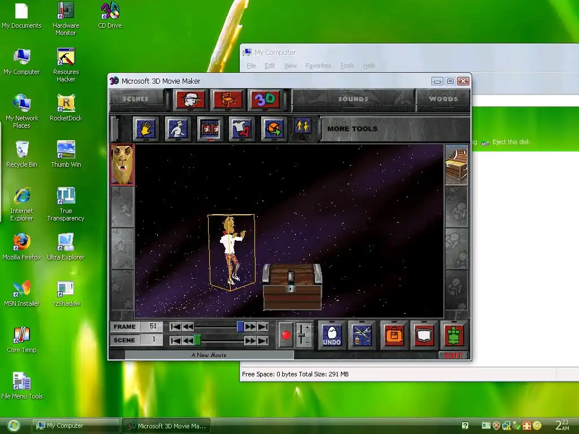Click the movie title A New Movie
Screen dimensions: 579x434
[209, 355]
